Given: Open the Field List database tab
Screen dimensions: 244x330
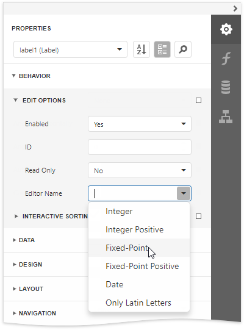Looking at the screenshot, I should (x=226, y=87).
